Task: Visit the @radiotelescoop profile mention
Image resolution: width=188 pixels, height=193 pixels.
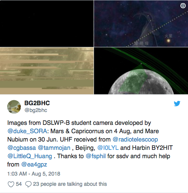Action: [x=135, y=140]
